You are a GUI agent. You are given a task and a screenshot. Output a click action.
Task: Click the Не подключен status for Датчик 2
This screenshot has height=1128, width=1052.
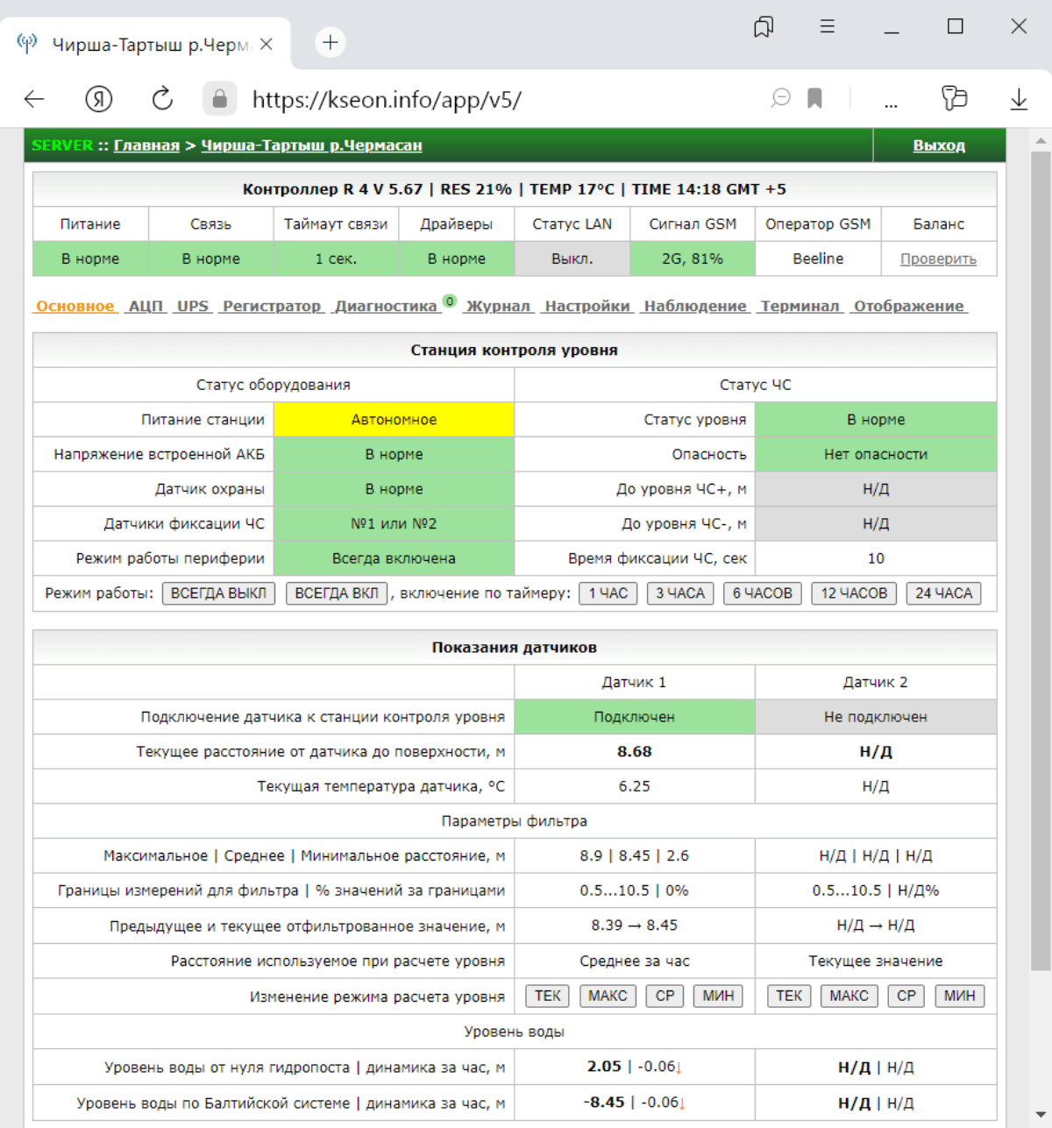click(x=876, y=717)
